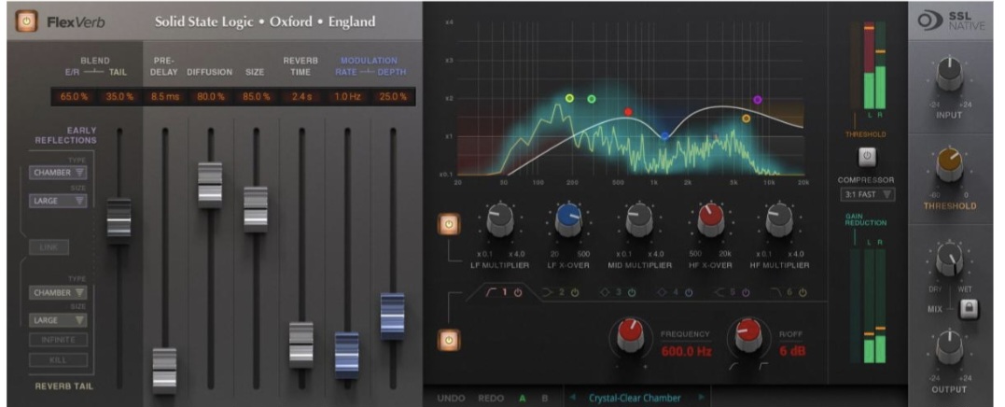Click the purple EQ node on graph
Viewport: 1005px width, 407px height.
pyautogui.click(x=758, y=100)
